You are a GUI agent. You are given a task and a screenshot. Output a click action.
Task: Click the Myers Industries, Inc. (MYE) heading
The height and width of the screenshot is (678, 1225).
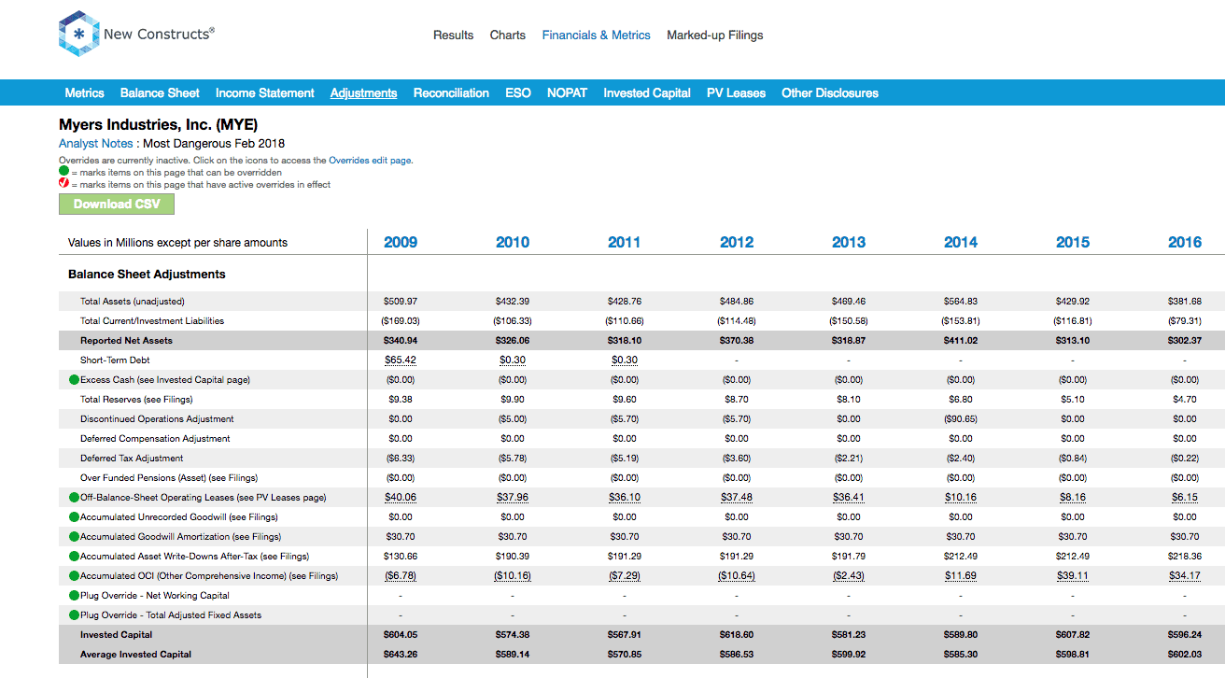click(158, 125)
